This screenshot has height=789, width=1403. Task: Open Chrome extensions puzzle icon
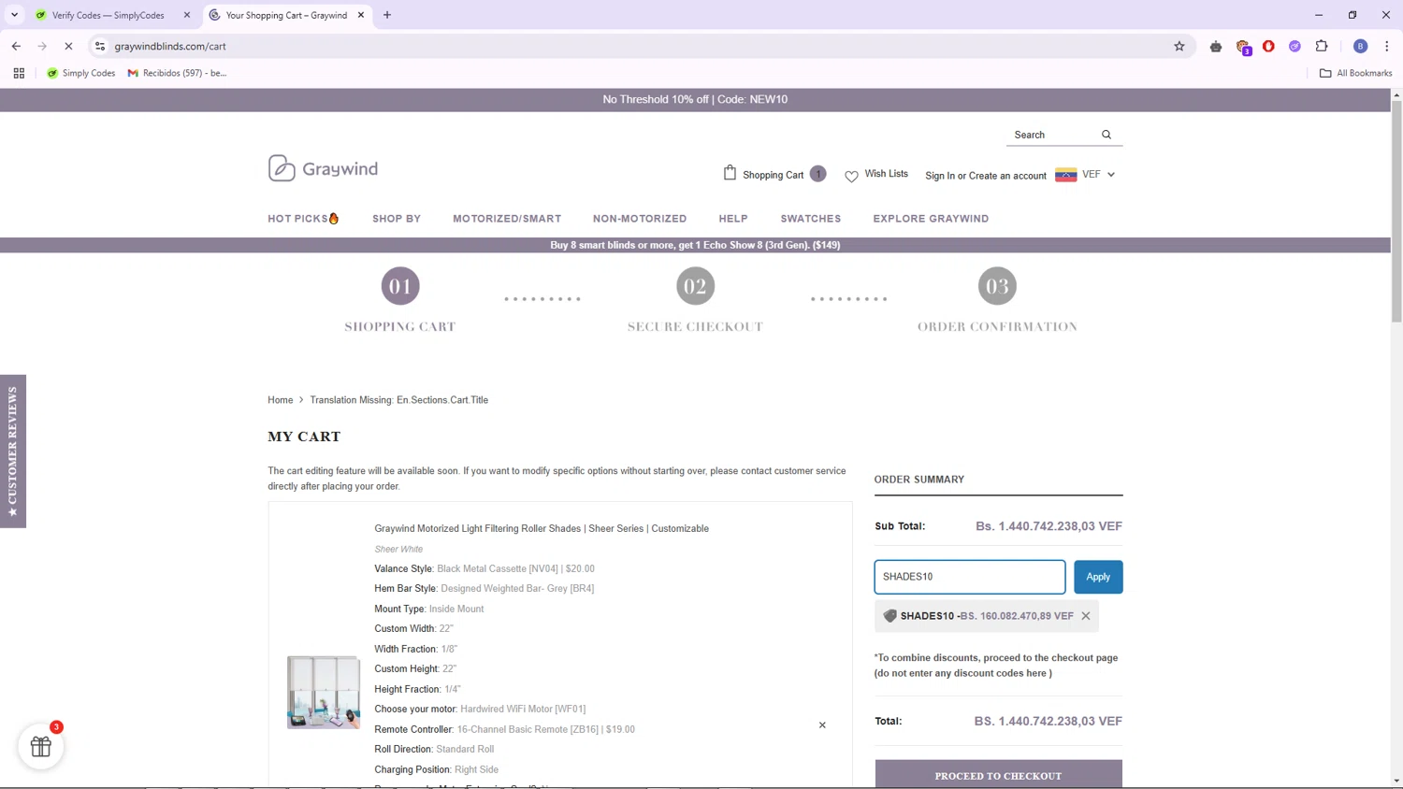click(1322, 46)
